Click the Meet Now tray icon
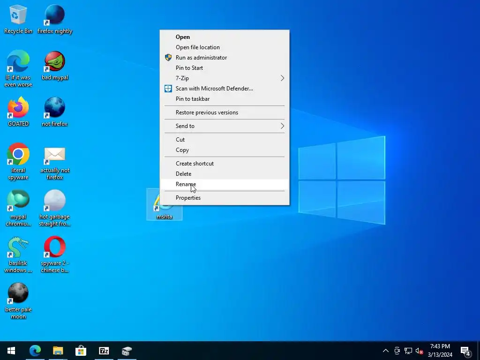This screenshot has height=360, width=480. pyautogui.click(x=397, y=351)
